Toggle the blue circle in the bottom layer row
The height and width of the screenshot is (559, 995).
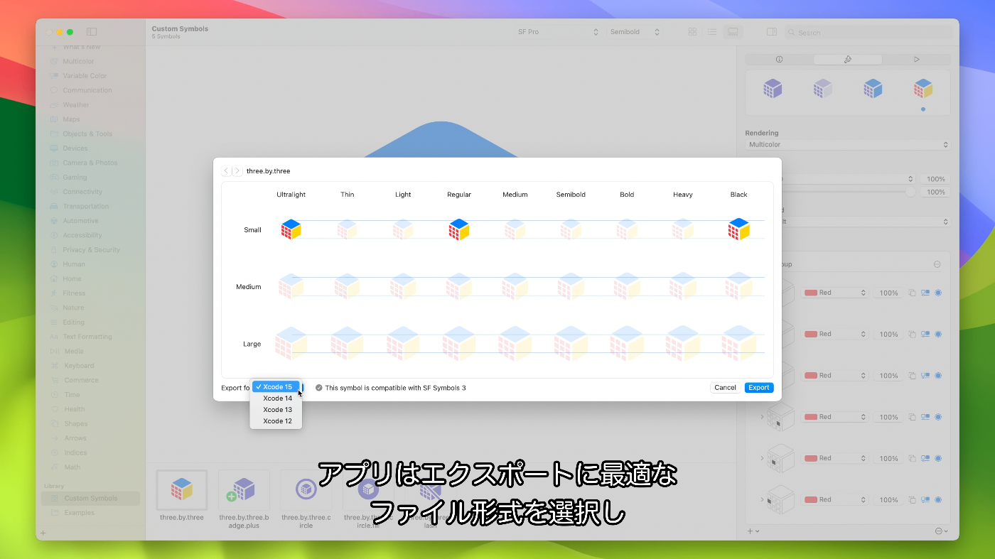[938, 499]
